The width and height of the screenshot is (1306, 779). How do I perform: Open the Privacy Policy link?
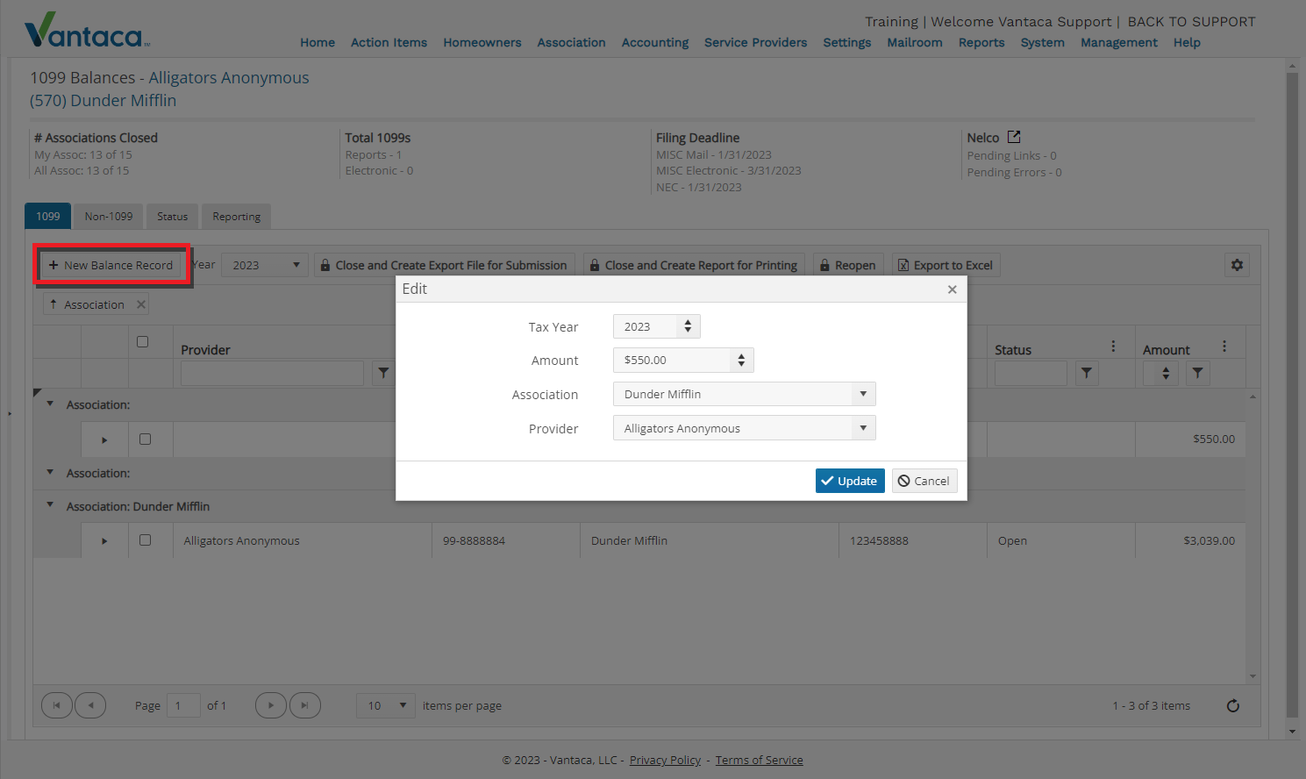tap(665, 760)
